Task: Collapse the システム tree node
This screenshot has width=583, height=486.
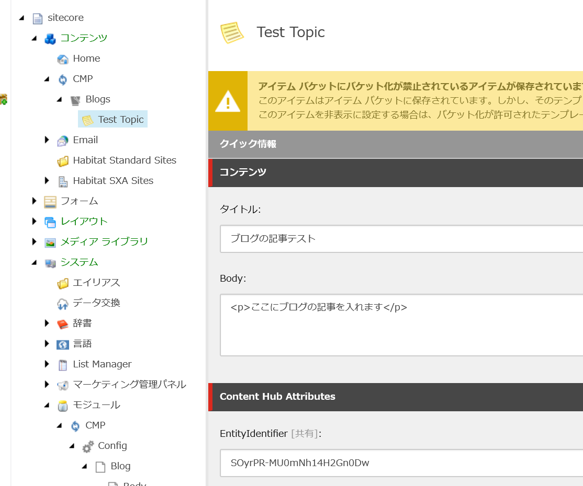Action: pos(34,262)
